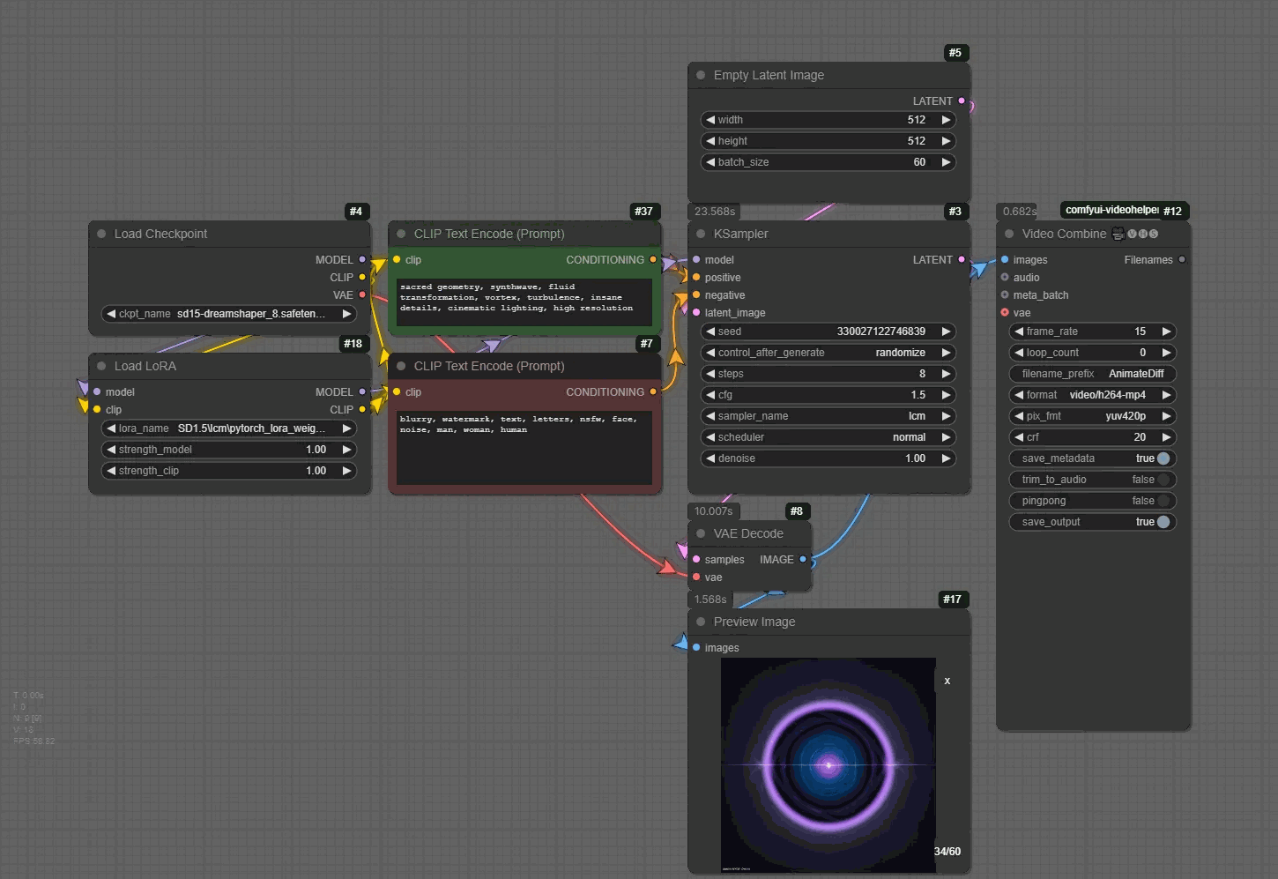Click the LATENT output port on Empty Latent Image
Viewport: 1278px width, 879px height.
click(962, 101)
